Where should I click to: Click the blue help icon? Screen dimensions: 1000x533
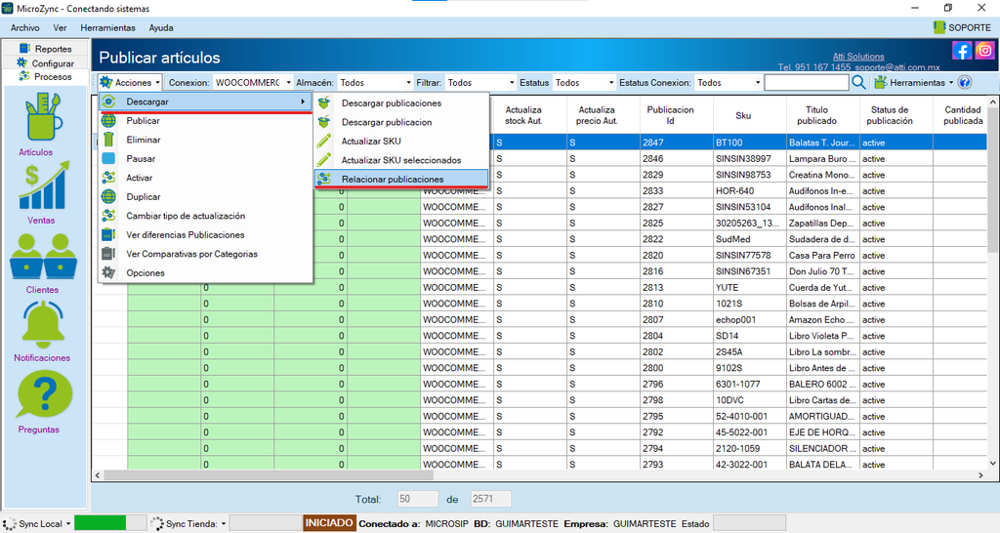(965, 82)
